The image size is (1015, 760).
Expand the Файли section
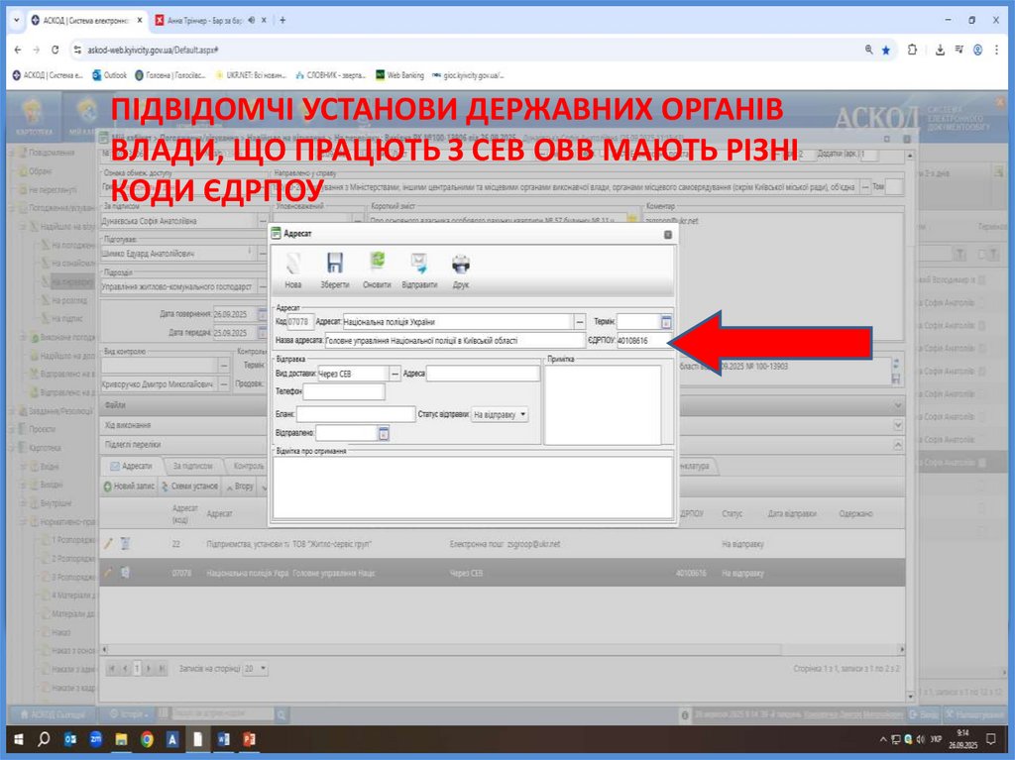click(898, 405)
